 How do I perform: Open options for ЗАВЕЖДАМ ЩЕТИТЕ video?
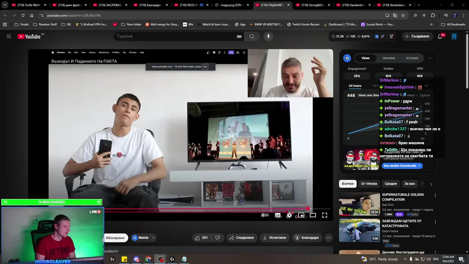click(x=435, y=222)
